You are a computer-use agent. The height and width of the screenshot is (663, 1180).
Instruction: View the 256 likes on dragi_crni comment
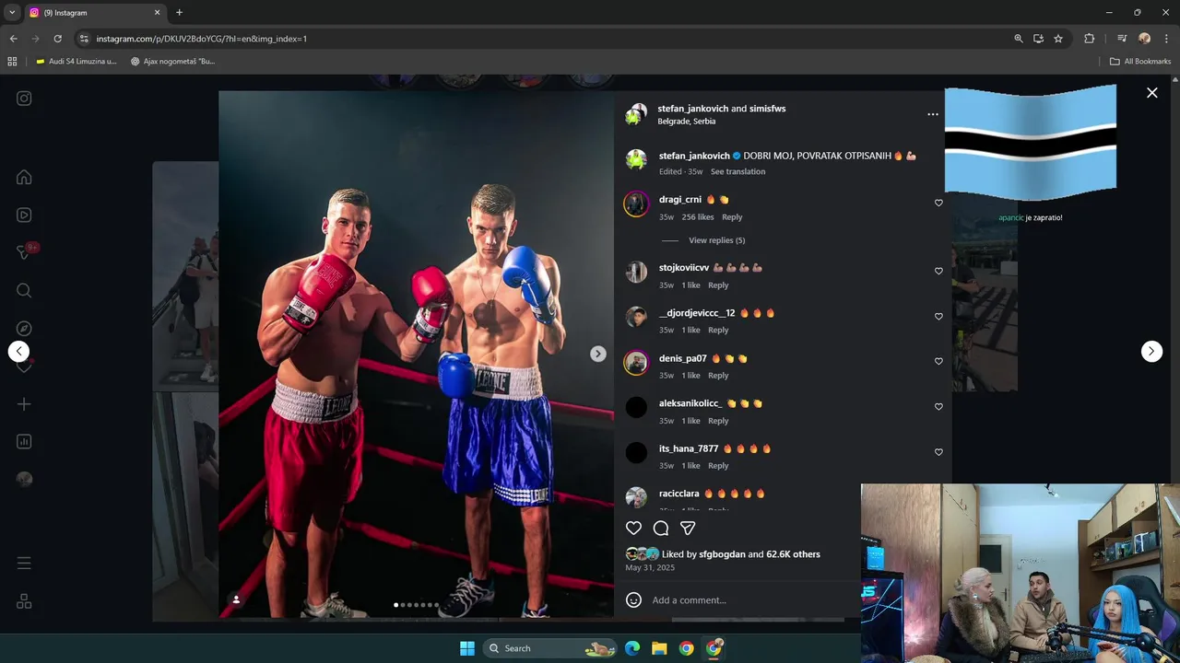(x=698, y=217)
